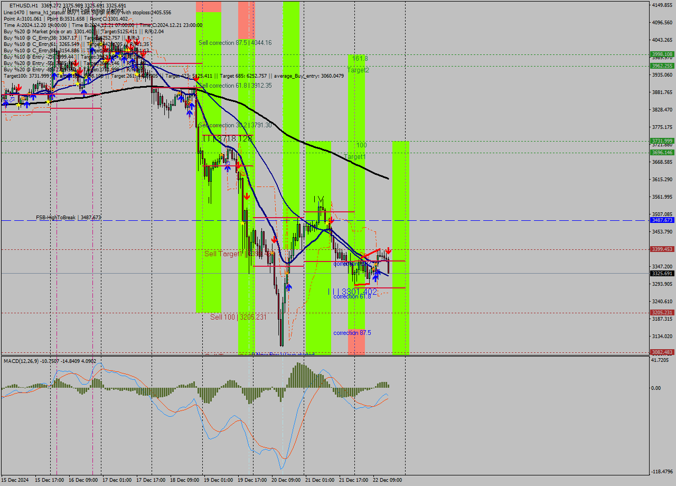Click the 3881.765 price scale value
Screen dimensions: 676x486
(662, 92)
